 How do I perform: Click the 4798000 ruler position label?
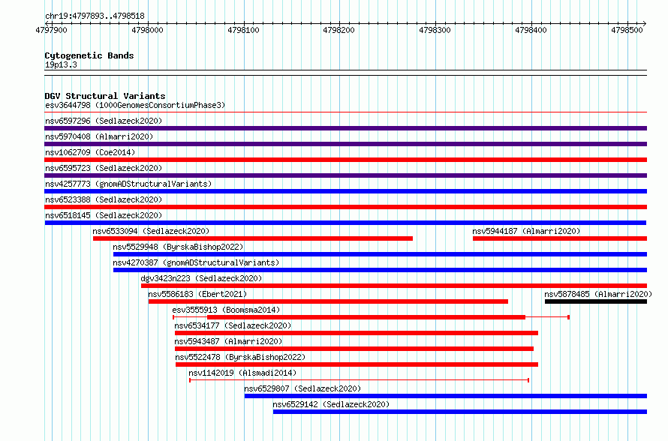pos(147,30)
